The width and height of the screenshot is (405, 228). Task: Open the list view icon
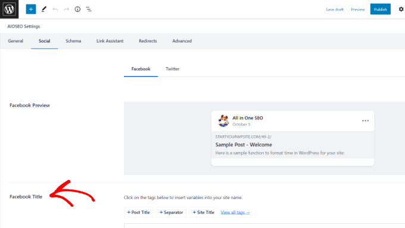point(89,9)
